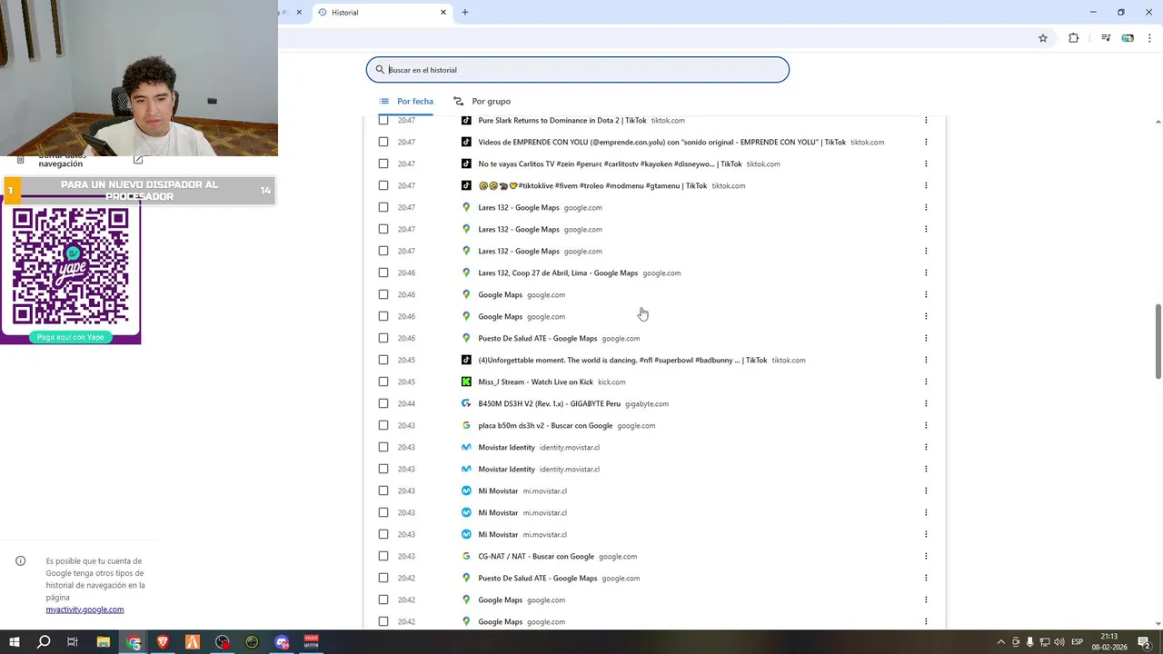This screenshot has height=654, width=1163.
Task: Open the Chrome profile avatar
Action: [x=1128, y=38]
